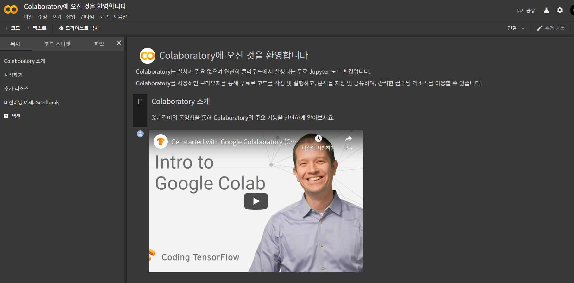Click the Colab logo in the header

[x=11, y=10]
